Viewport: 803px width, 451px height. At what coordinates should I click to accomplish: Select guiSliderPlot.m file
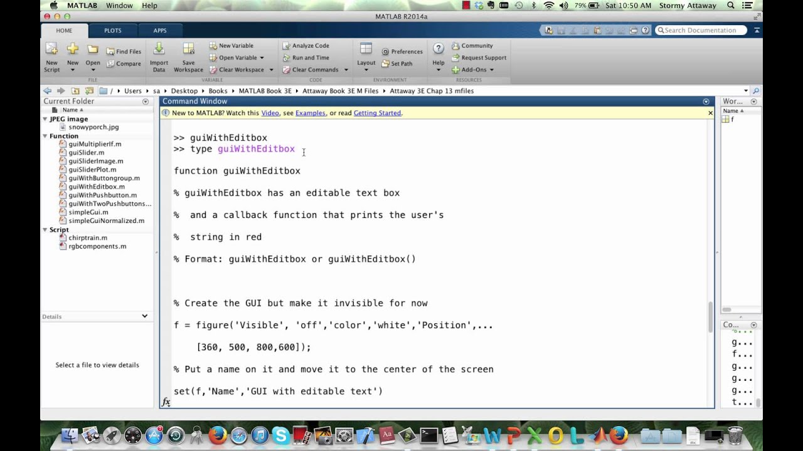[x=92, y=170]
